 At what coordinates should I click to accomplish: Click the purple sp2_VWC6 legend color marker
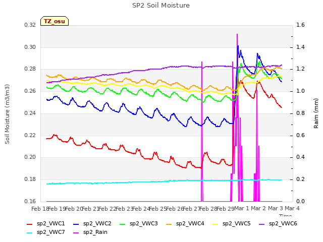click(x=262, y=224)
